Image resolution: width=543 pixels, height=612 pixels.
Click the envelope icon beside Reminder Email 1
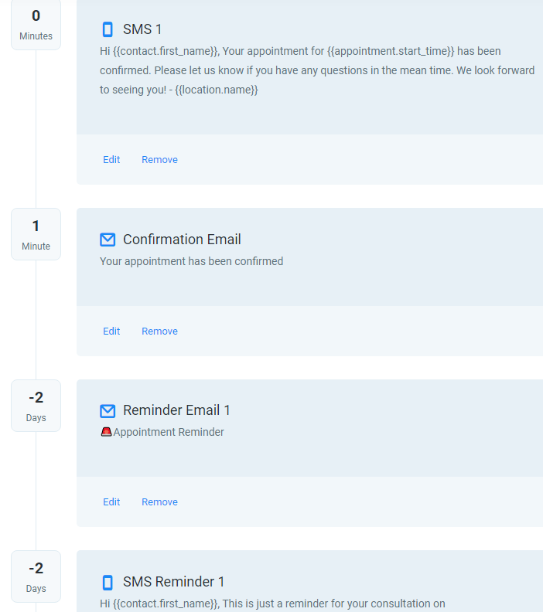pyautogui.click(x=108, y=410)
